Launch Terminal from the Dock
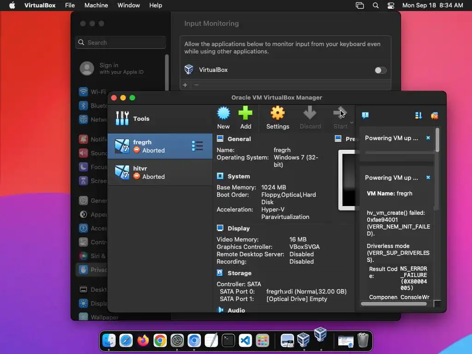Viewport: 472px width, 354px height. 228,341
